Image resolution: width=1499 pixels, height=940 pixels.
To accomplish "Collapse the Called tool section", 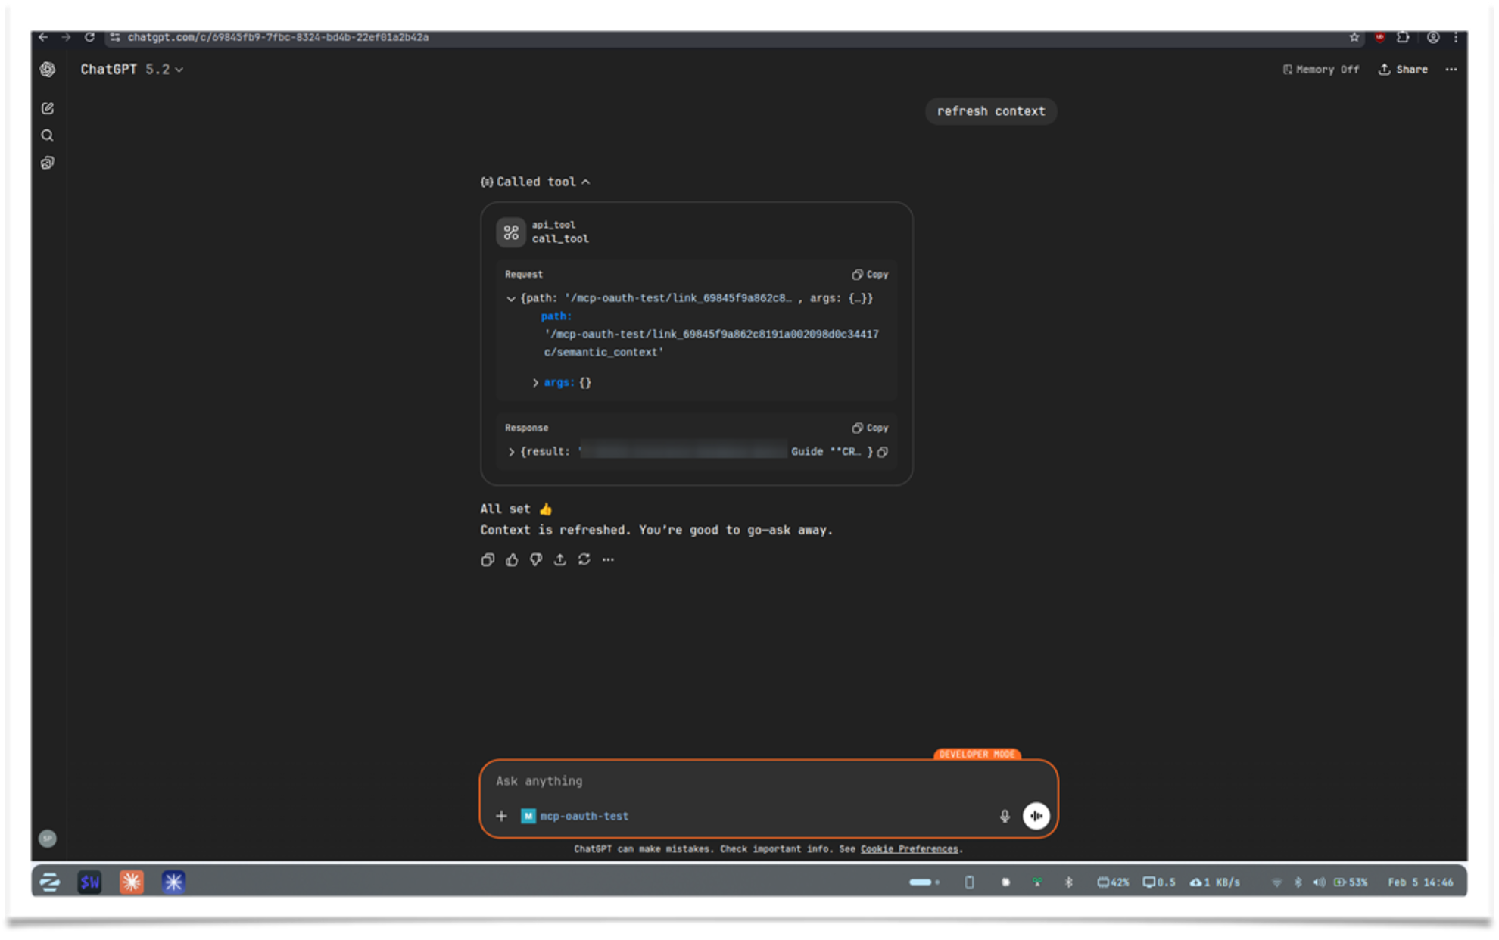I will tap(587, 181).
